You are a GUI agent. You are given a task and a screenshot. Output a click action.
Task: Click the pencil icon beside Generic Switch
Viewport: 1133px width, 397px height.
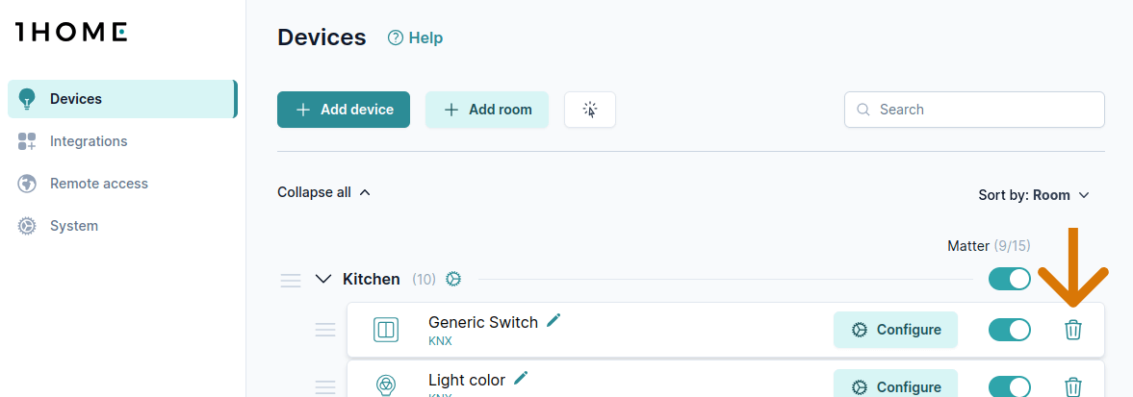pos(554,320)
